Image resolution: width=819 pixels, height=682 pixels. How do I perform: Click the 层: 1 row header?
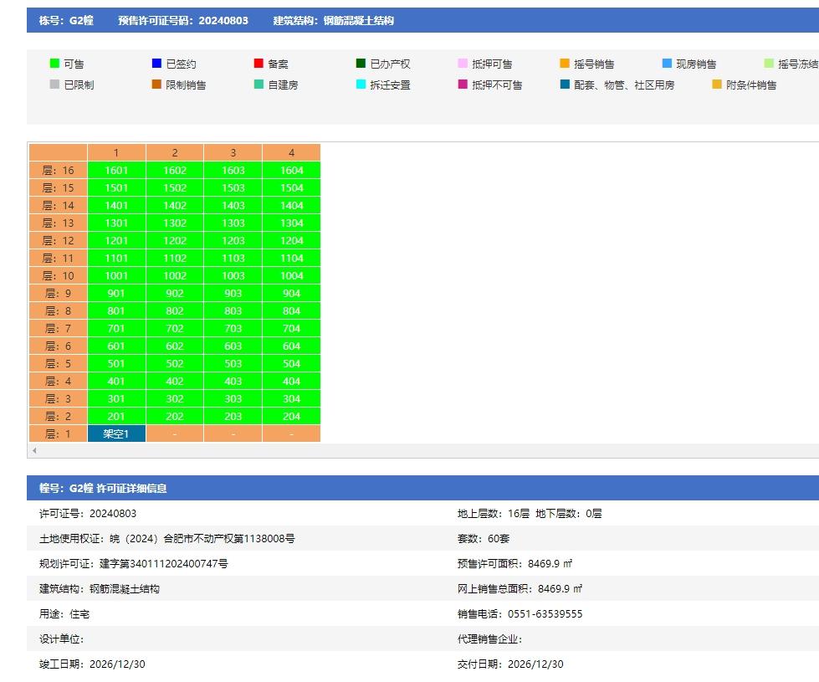tap(58, 433)
